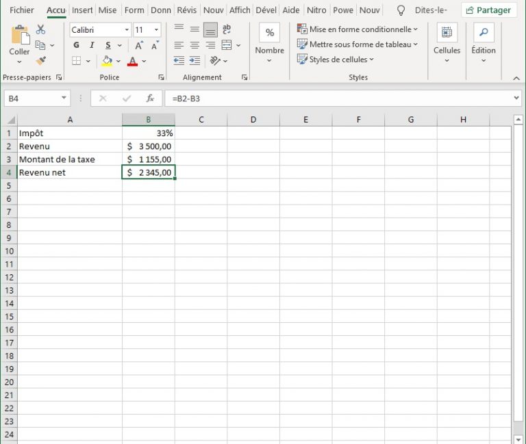Open Presse-papiers dialog launcher
Viewport: 526px width, 444px height.
tap(59, 77)
